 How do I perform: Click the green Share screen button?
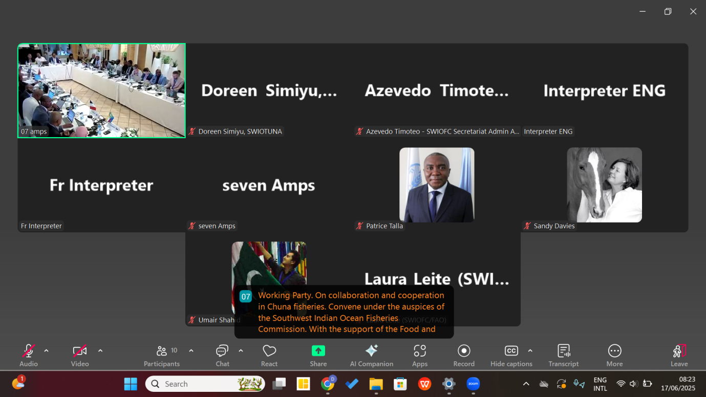coord(318,355)
